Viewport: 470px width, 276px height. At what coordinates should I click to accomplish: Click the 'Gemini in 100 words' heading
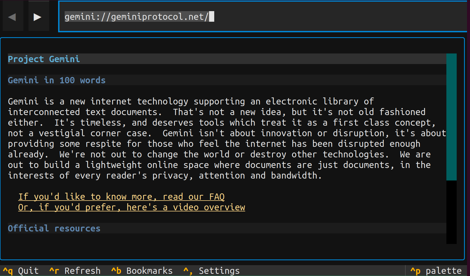pos(56,80)
